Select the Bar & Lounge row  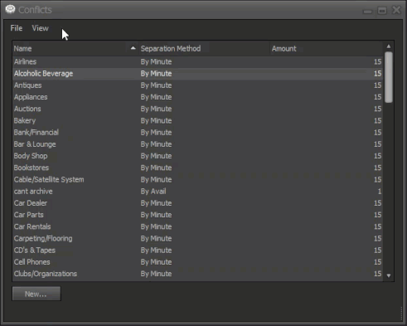pyautogui.click(x=197, y=144)
